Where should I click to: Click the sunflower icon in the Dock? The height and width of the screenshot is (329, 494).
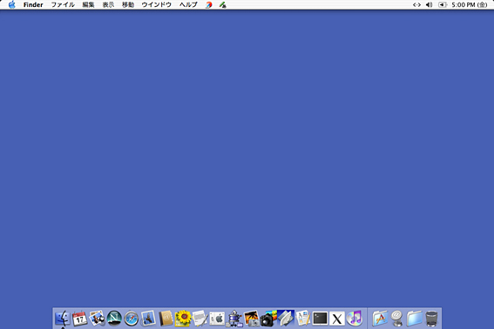click(183, 319)
